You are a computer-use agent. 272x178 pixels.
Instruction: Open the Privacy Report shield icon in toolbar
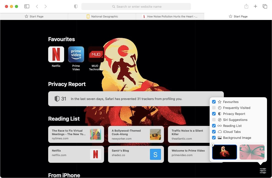pyautogui.click(x=76, y=6)
